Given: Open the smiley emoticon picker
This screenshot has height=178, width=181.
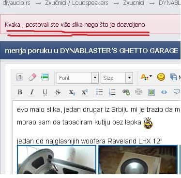Looking at the screenshot, I should pyautogui.click(x=161, y=77).
